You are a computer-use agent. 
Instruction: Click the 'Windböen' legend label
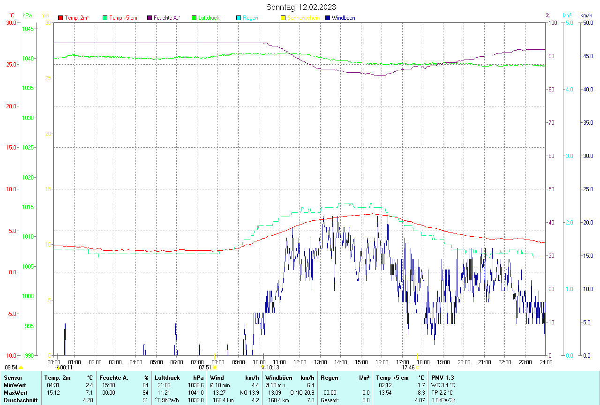(343, 18)
